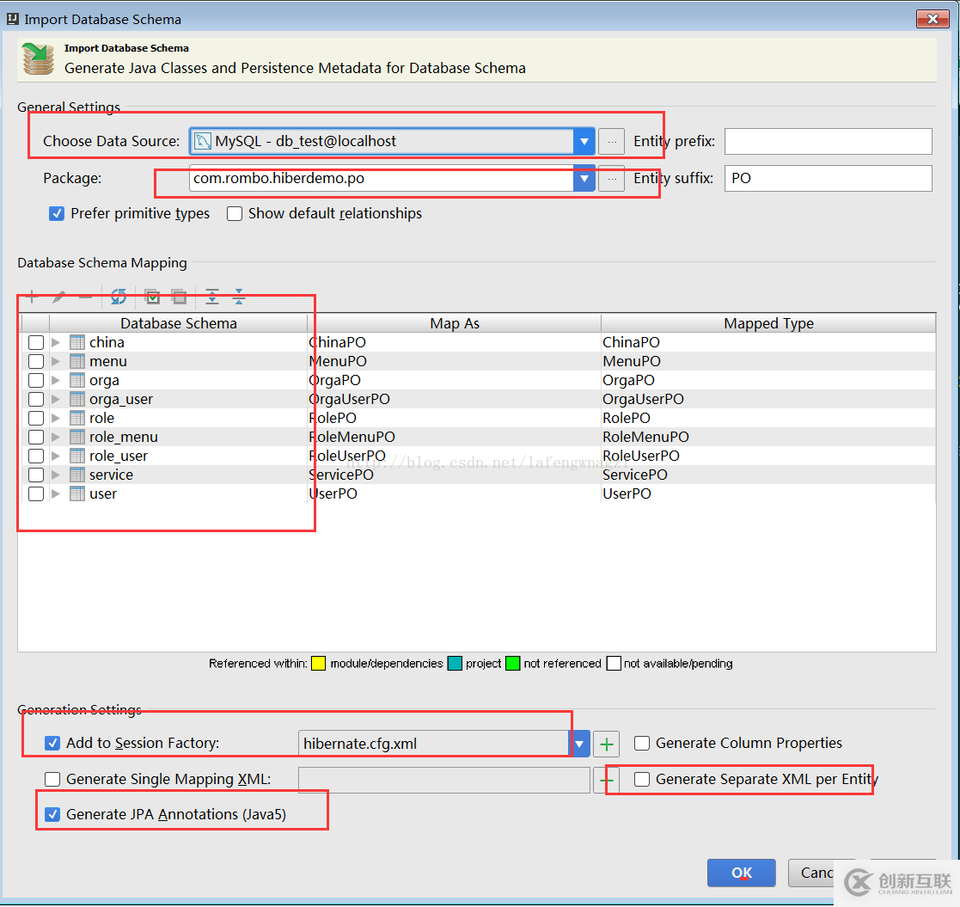
Task: Click the remove minus toolbar icon
Action: [86, 297]
